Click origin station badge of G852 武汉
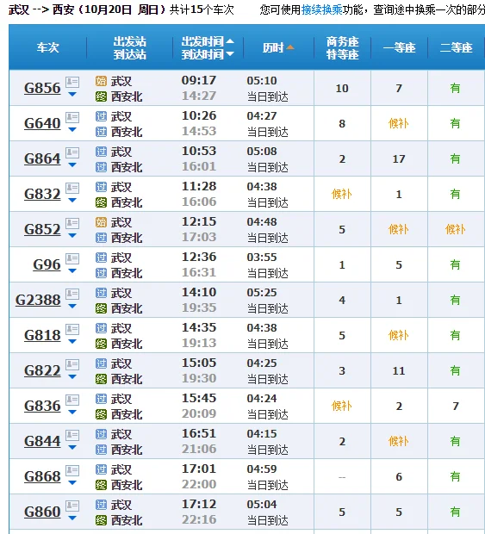485x534 pixels. click(x=101, y=222)
